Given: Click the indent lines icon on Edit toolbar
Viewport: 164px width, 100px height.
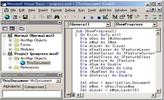Looking at the screenshot, I should (x=154, y=17).
